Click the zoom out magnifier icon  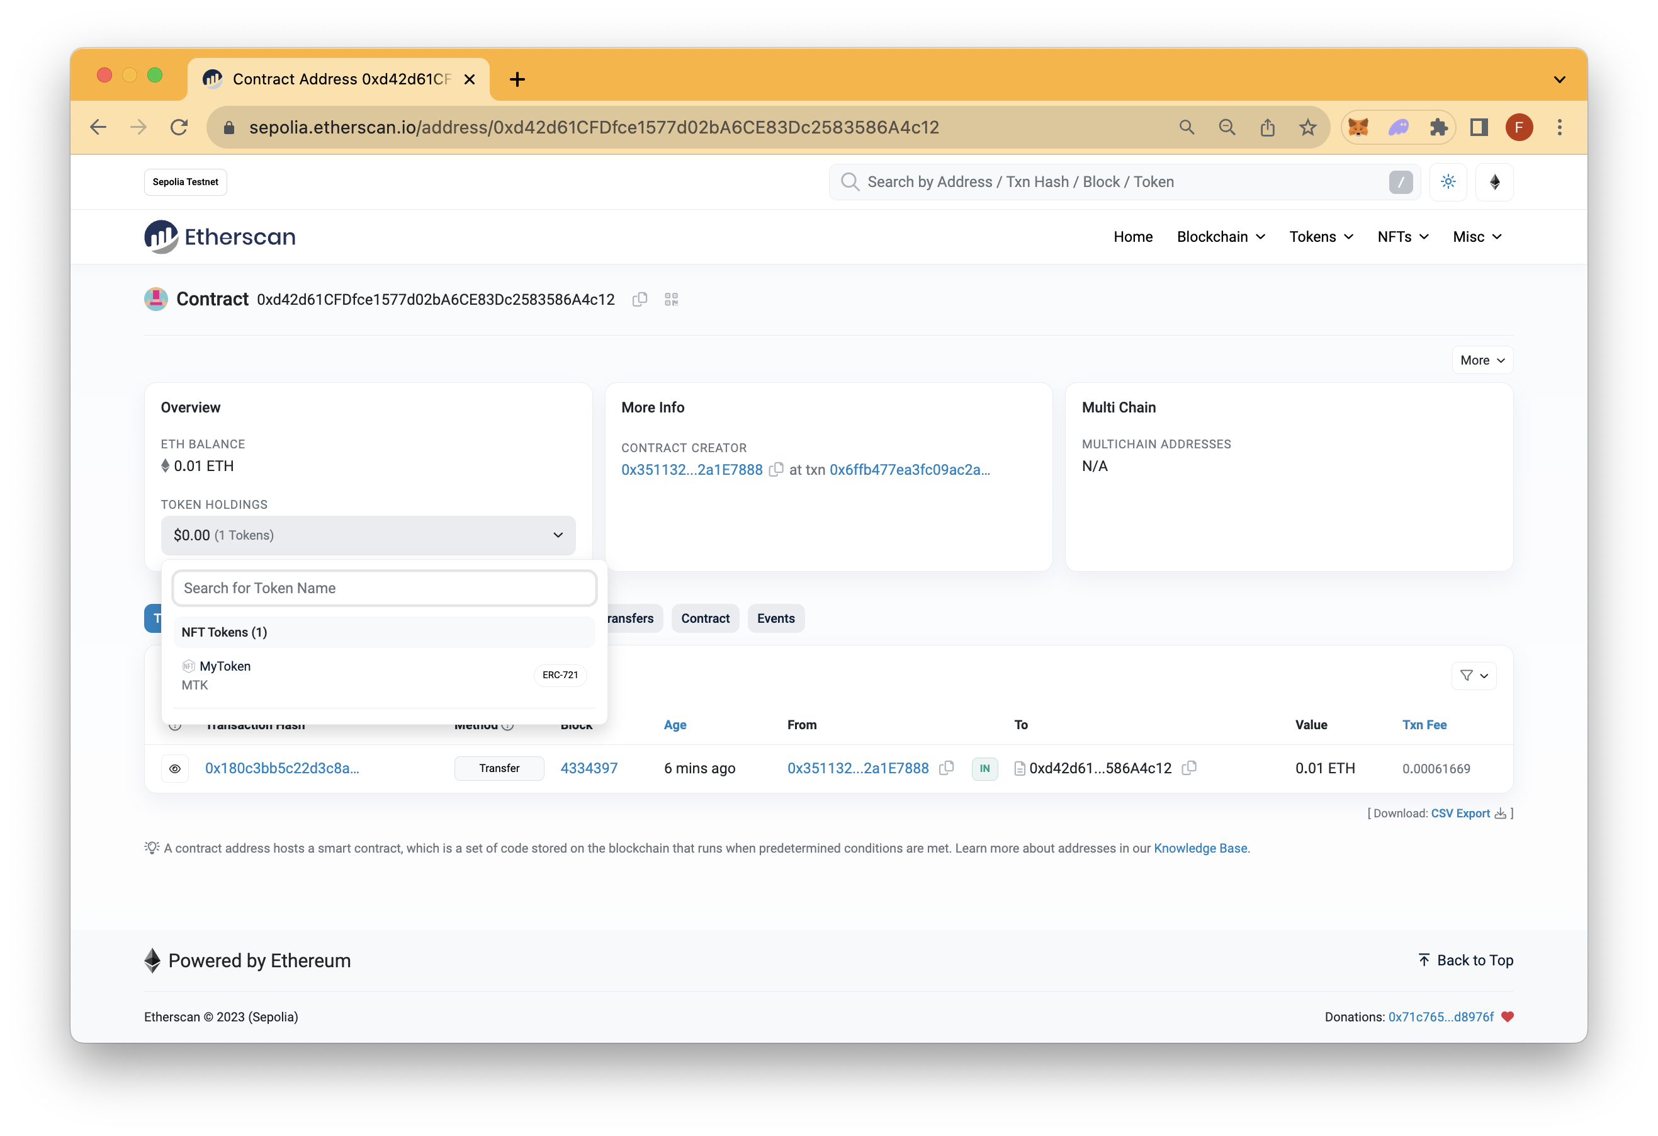click(x=1226, y=128)
